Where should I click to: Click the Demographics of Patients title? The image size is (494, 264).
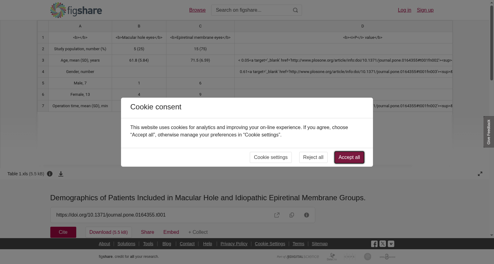coord(208,198)
